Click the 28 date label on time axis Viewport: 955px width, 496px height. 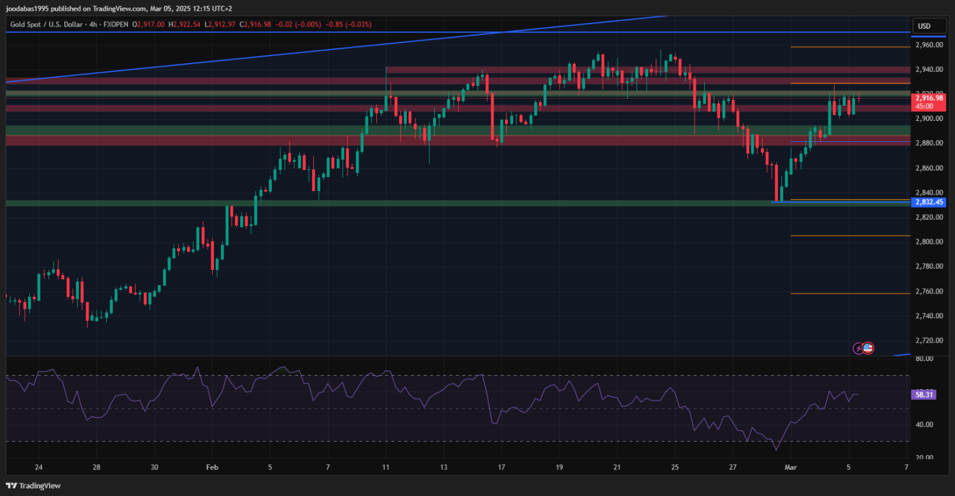click(x=96, y=467)
